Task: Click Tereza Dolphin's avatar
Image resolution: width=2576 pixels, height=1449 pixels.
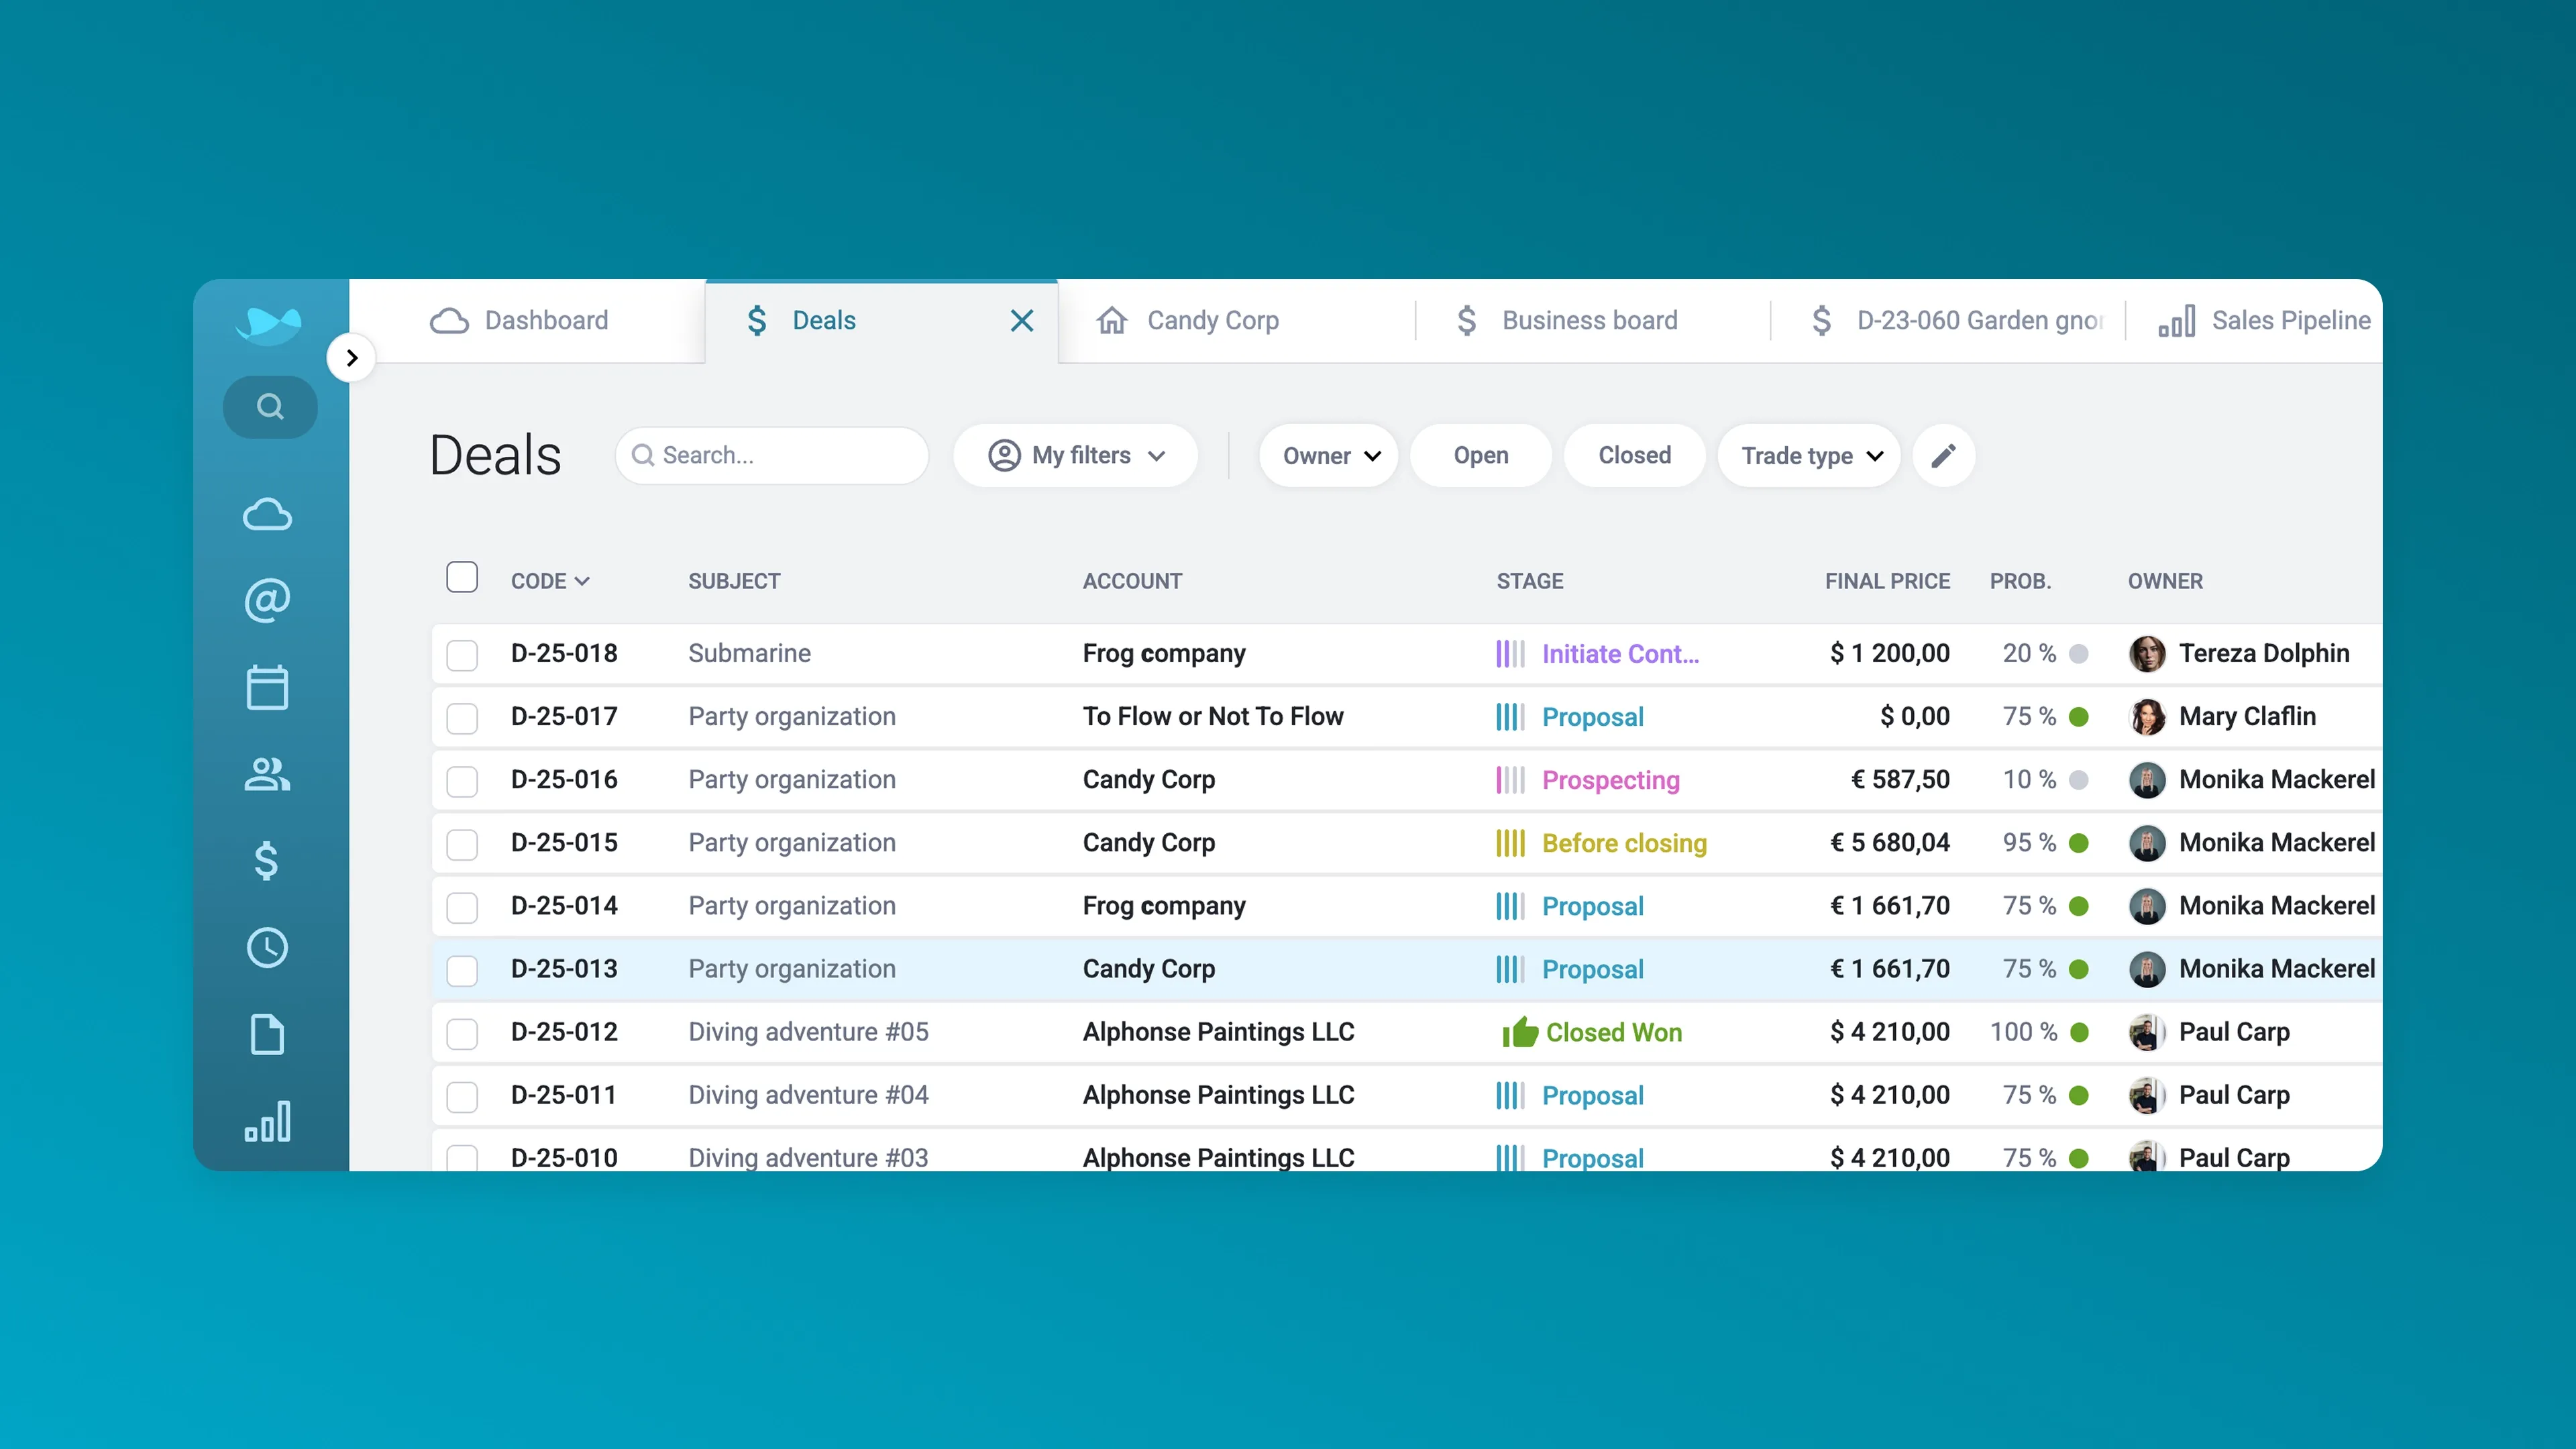Action: pyautogui.click(x=2147, y=654)
